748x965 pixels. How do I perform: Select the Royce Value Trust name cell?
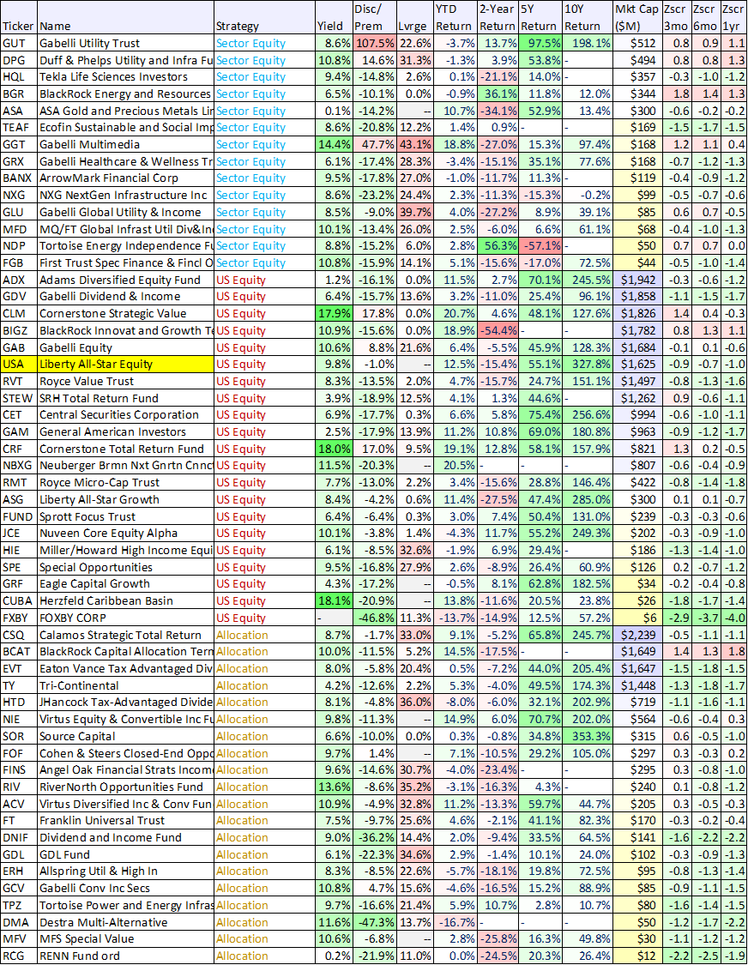pyautogui.click(x=125, y=381)
